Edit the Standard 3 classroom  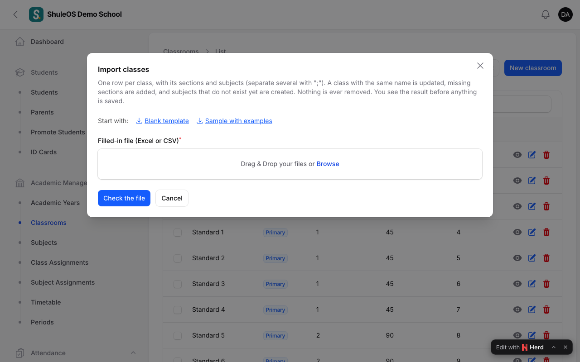tap(532, 284)
